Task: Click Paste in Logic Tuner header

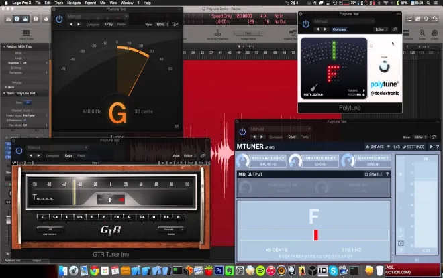Action: tap(121, 25)
